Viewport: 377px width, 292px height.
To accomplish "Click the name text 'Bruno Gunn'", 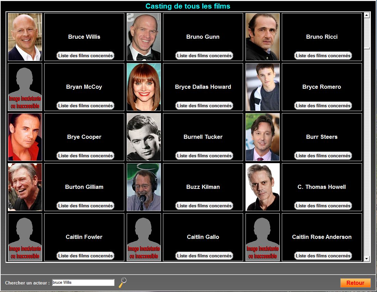I will pyautogui.click(x=203, y=37).
